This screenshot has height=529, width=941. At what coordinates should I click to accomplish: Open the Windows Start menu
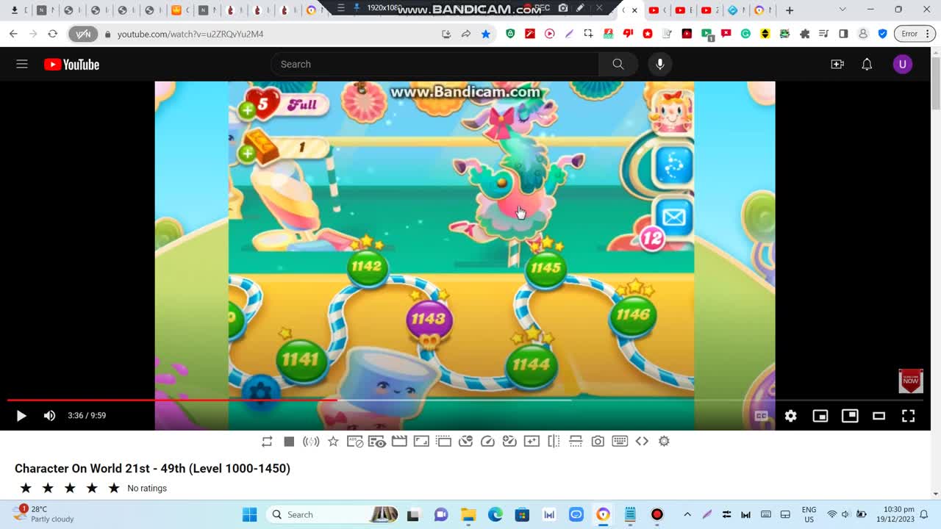[x=249, y=514]
